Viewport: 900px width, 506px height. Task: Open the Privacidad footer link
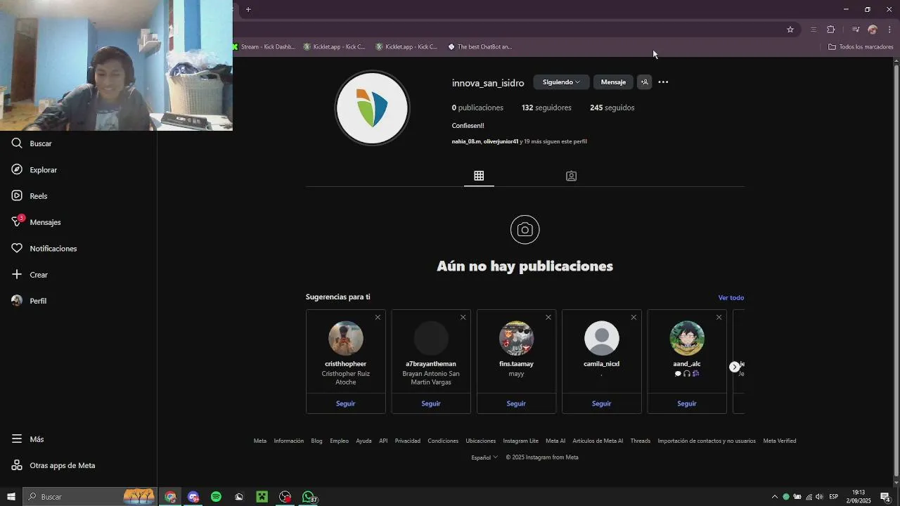[408, 441]
